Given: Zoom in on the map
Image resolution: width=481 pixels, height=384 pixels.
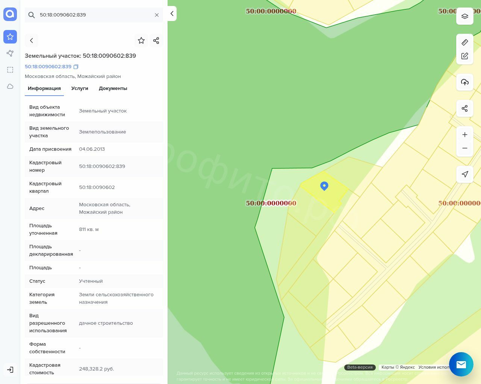Looking at the screenshot, I should (464, 135).
